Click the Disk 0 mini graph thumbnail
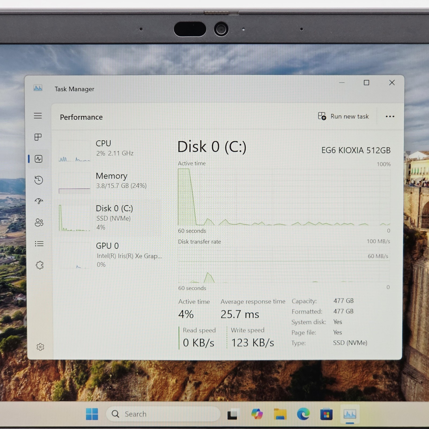 75,218
